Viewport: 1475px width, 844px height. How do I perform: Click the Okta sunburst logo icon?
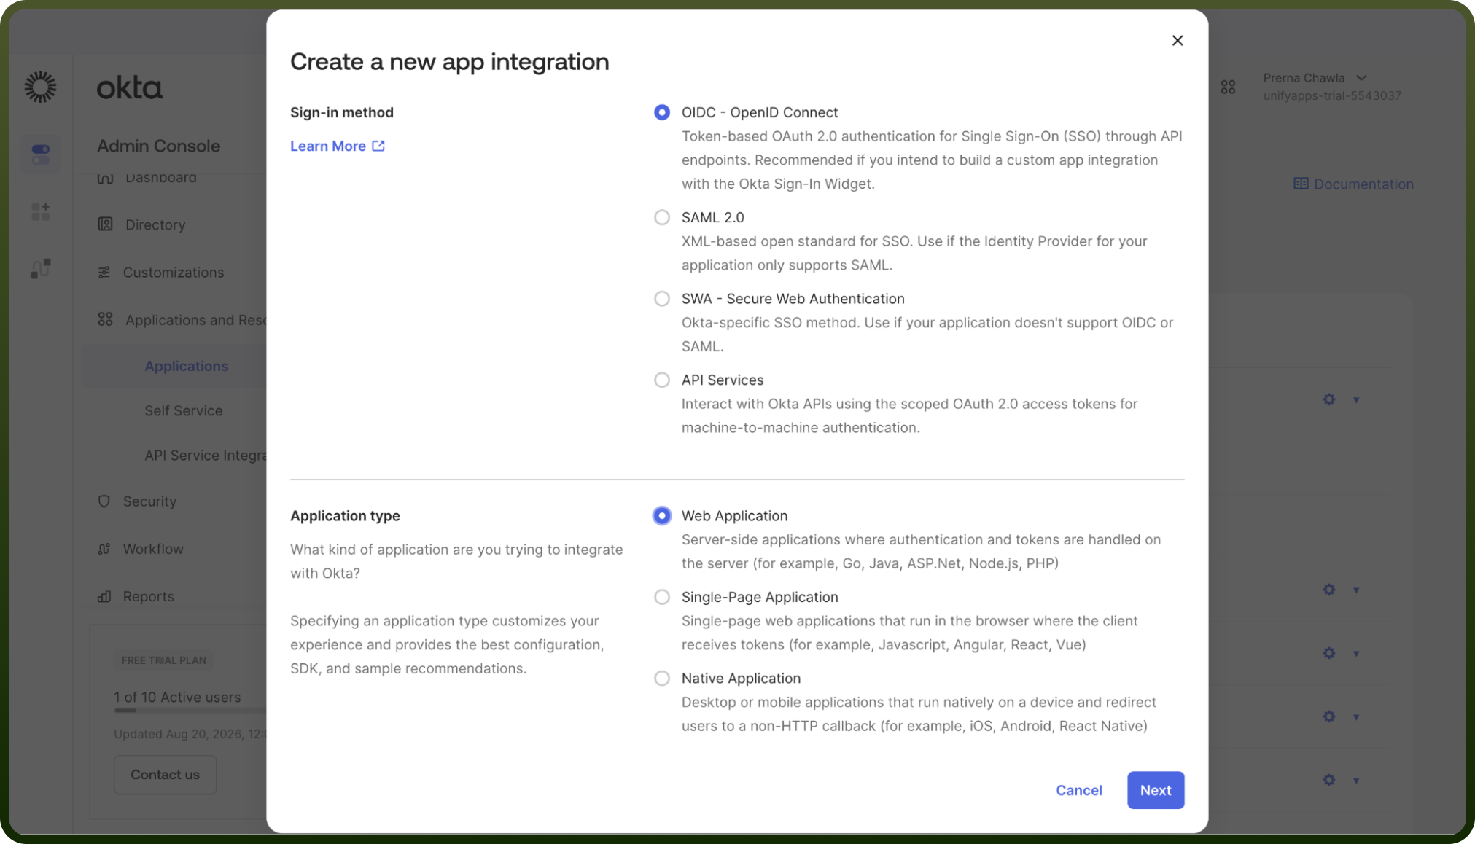[x=40, y=87]
